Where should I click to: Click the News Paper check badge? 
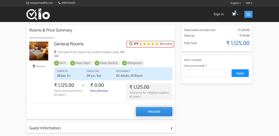pos(72,63)
